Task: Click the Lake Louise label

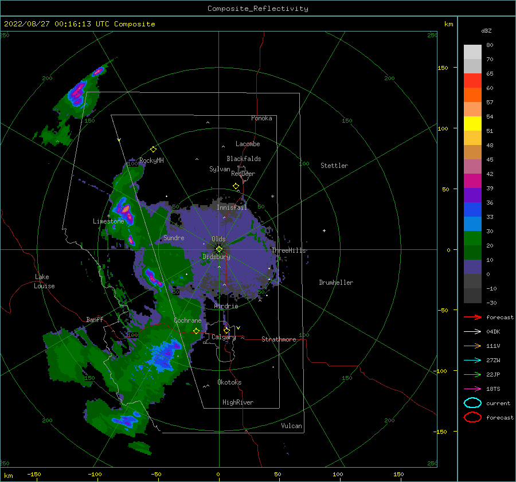Action: 44,281
